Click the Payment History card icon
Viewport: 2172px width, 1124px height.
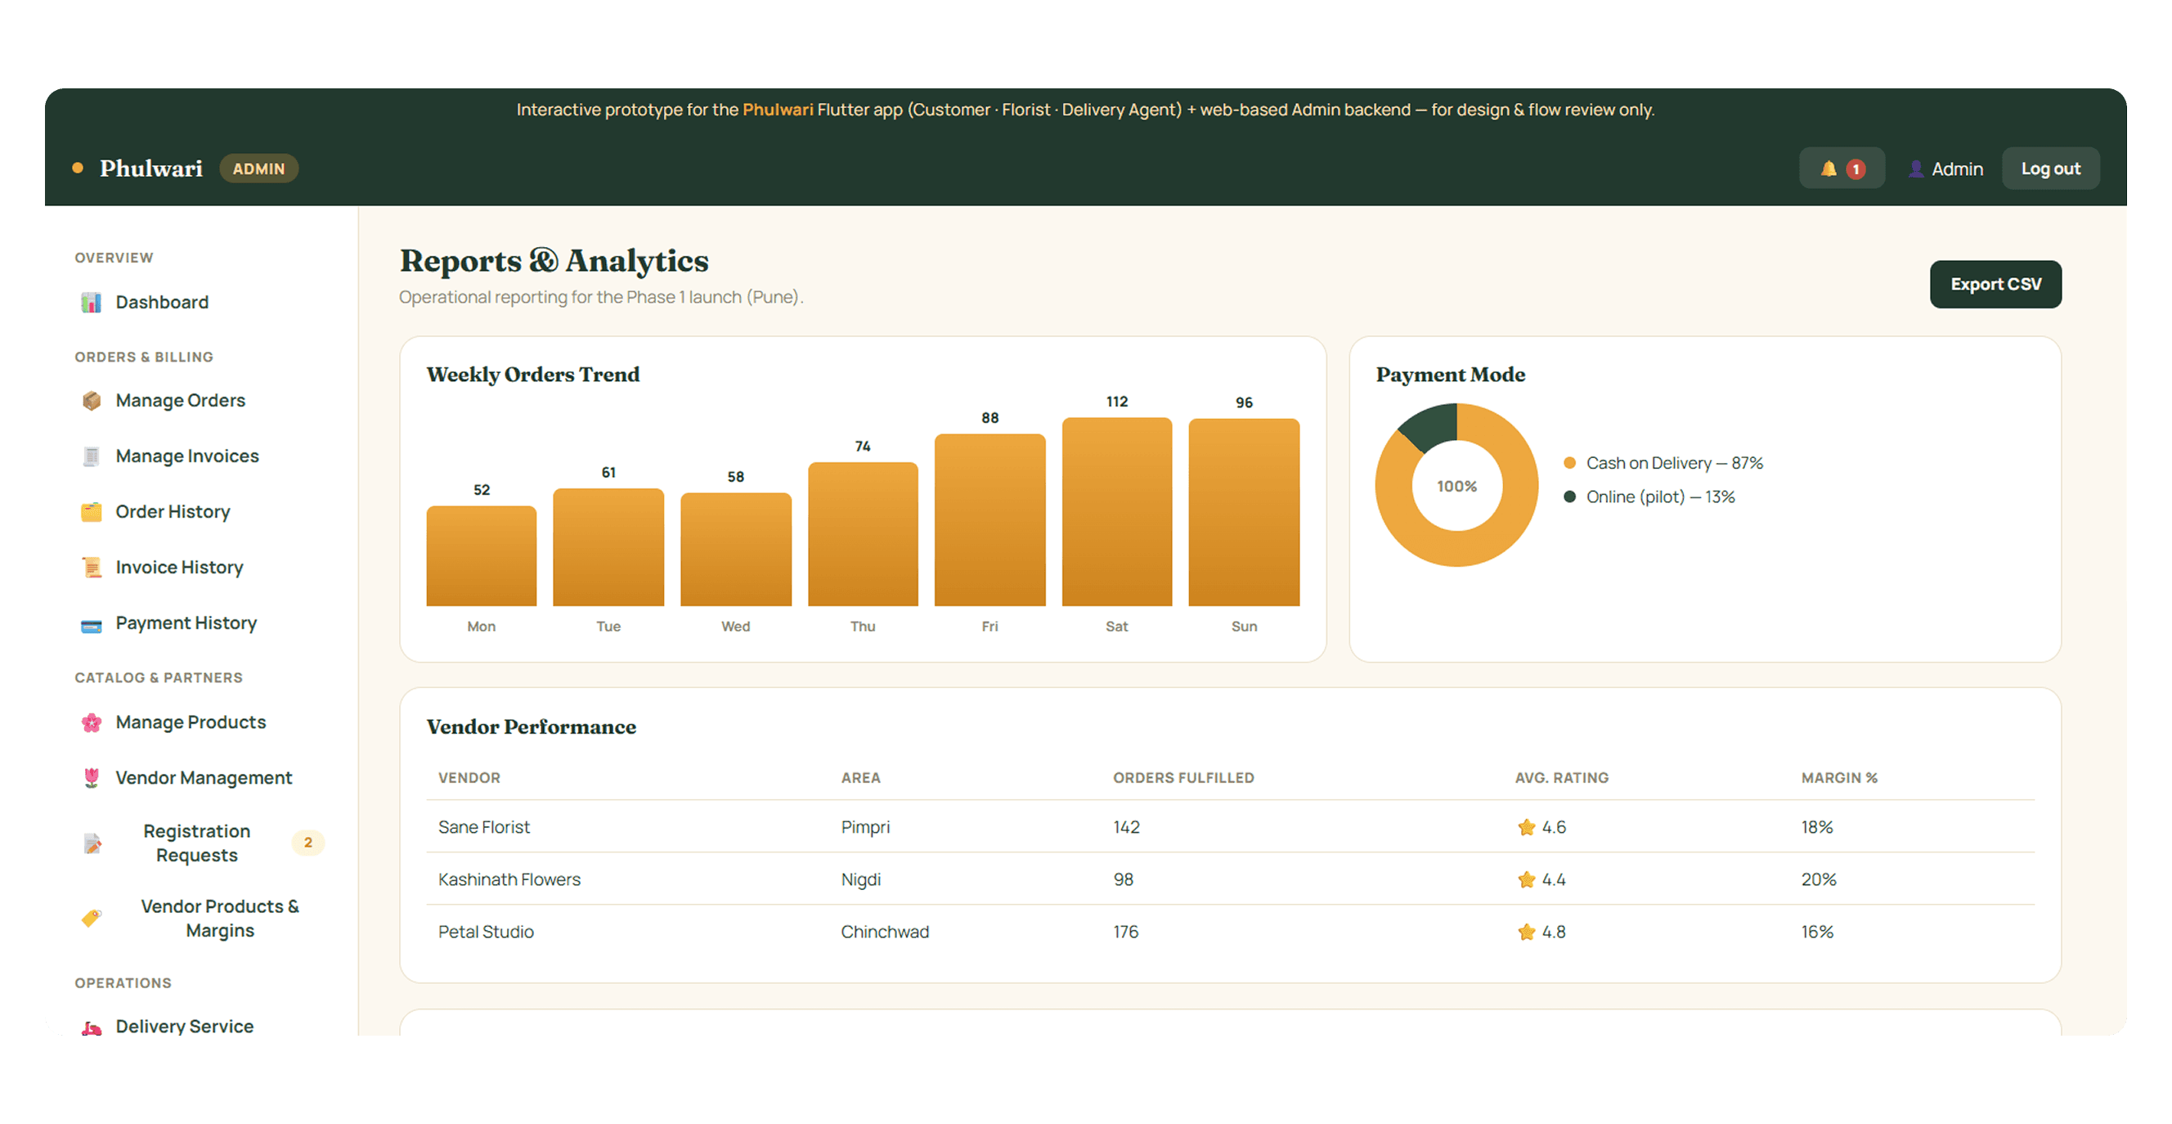click(x=91, y=625)
